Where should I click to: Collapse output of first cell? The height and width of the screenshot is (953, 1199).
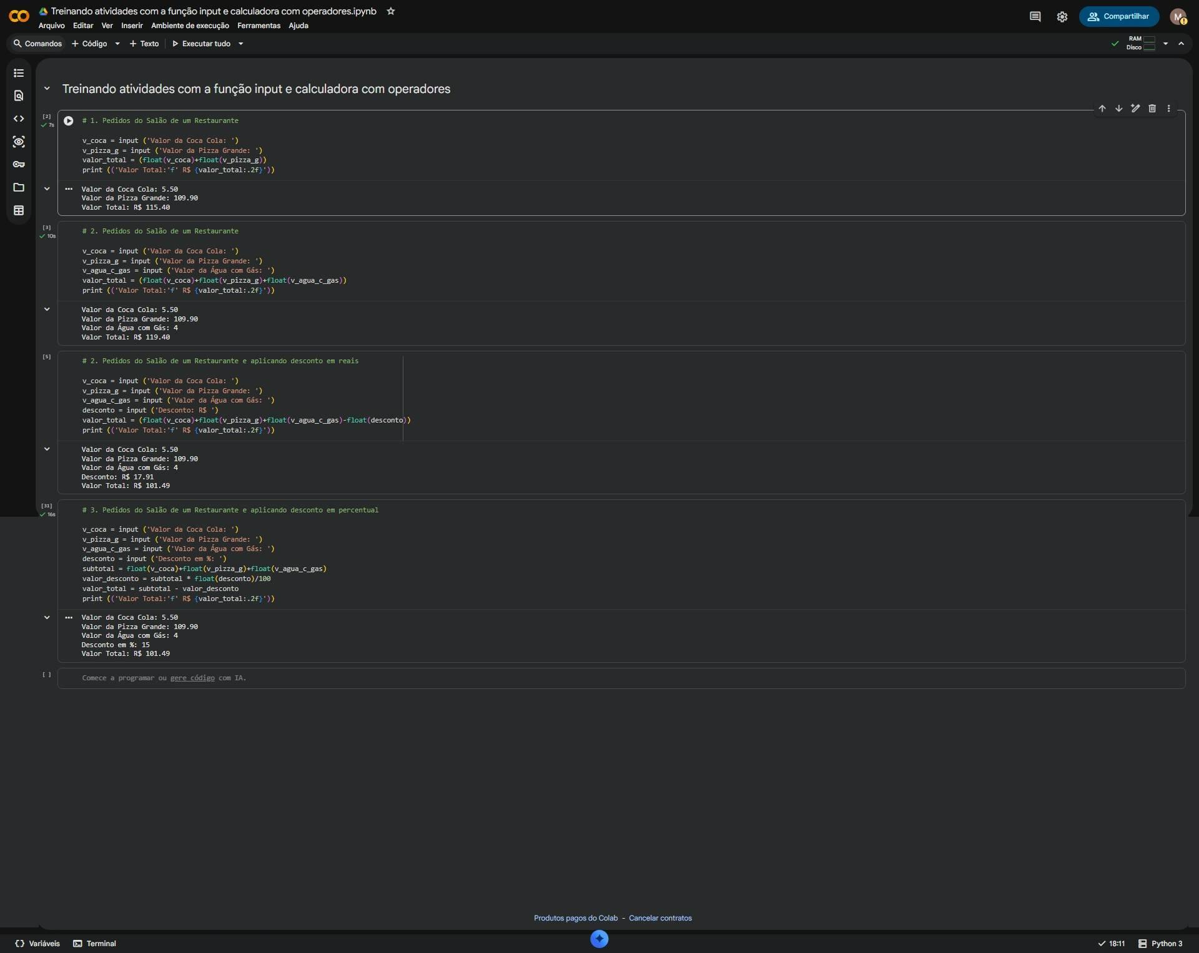click(47, 188)
